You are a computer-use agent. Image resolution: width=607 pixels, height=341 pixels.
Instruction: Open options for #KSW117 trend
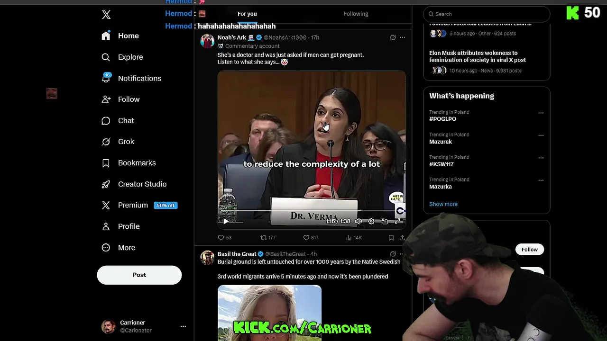click(541, 158)
